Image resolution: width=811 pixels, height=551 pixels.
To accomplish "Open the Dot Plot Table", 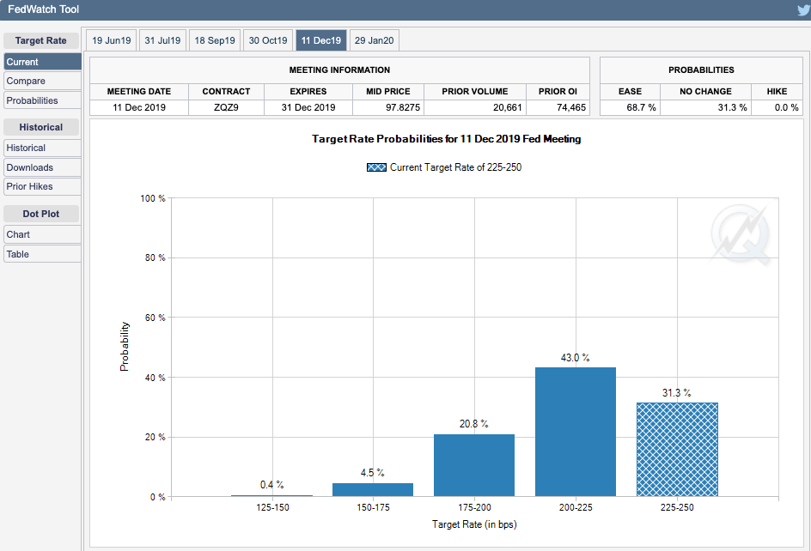I will [x=42, y=254].
